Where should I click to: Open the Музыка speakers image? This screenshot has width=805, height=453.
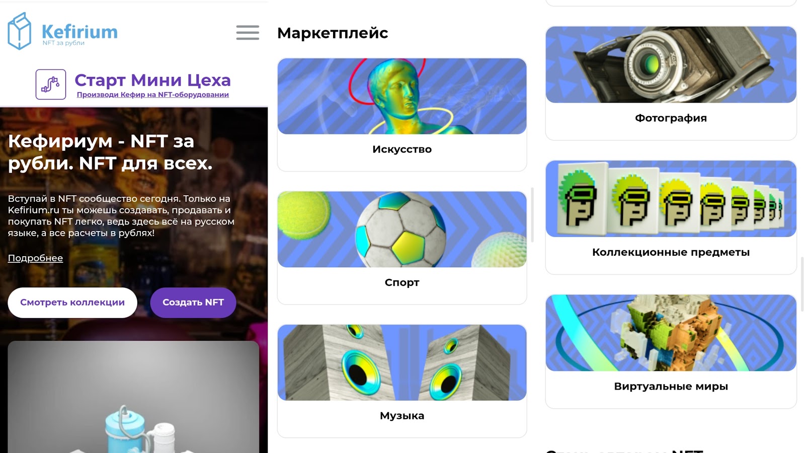point(402,362)
